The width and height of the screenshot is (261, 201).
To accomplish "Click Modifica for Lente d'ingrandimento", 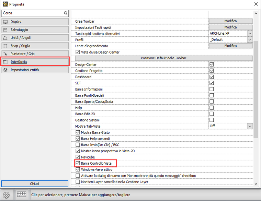I will (x=230, y=46).
